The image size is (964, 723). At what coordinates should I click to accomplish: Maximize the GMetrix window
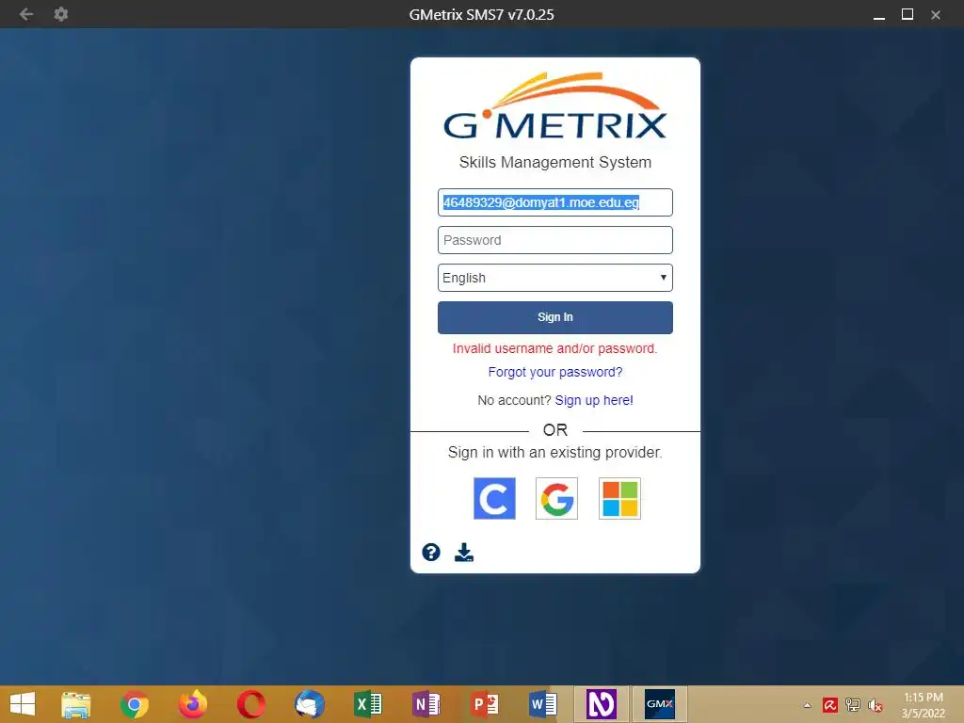click(x=908, y=14)
